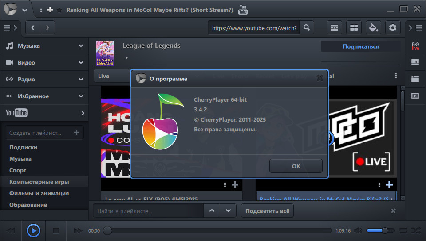Mute the volume speaker icon
Screen dimensions: 426x241
point(358,231)
